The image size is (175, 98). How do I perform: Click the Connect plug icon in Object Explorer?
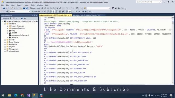point(11,19)
